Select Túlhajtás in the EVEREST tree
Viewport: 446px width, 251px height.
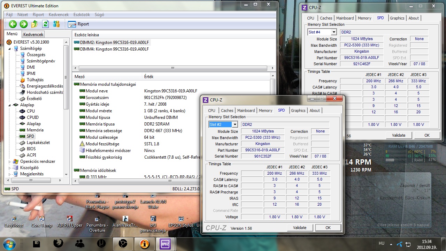point(35,80)
